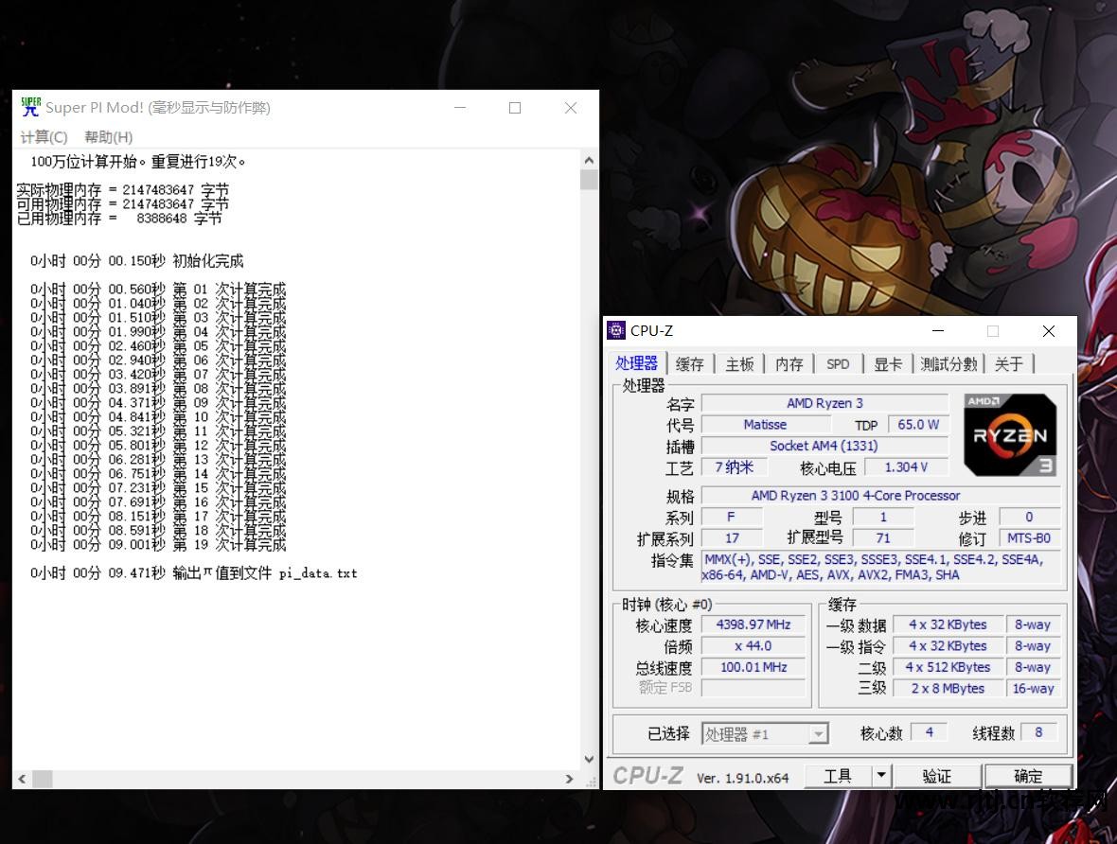This screenshot has width=1117, height=844.
Task: Switch to the 内存 tab in CPU-Z
Action: point(789,364)
